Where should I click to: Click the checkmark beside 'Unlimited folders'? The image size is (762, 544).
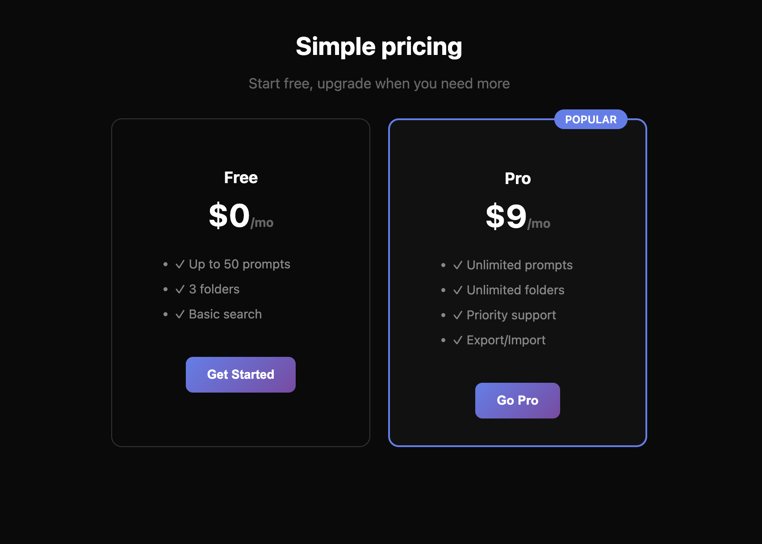[x=457, y=290]
